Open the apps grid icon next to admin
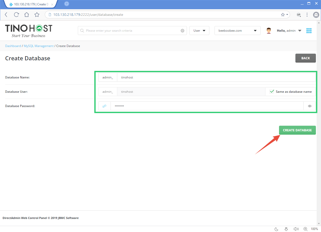 tap(309, 30)
